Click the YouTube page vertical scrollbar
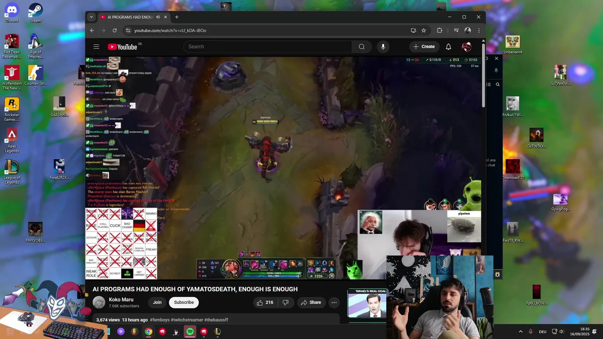 pyautogui.click(x=483, y=75)
